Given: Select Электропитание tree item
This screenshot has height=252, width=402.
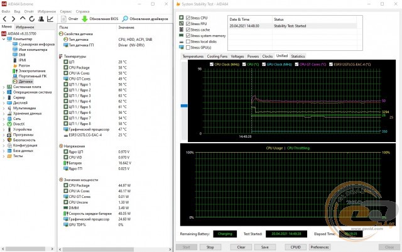Looking at the screenshot, I should (32, 71).
